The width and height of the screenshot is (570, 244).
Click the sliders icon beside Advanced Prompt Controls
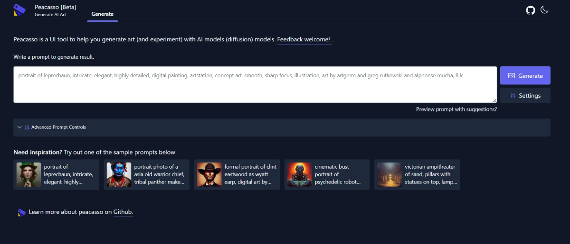[27, 127]
